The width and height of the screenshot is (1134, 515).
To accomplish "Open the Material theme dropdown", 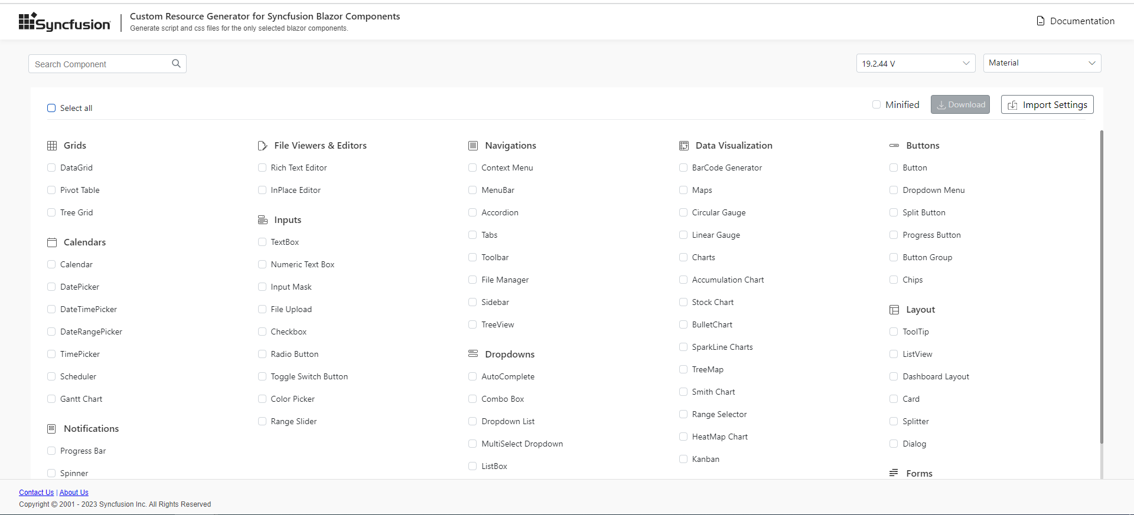I will click(x=1042, y=63).
